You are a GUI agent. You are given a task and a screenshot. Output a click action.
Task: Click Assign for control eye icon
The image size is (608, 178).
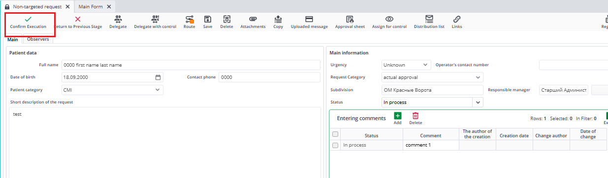(389, 19)
